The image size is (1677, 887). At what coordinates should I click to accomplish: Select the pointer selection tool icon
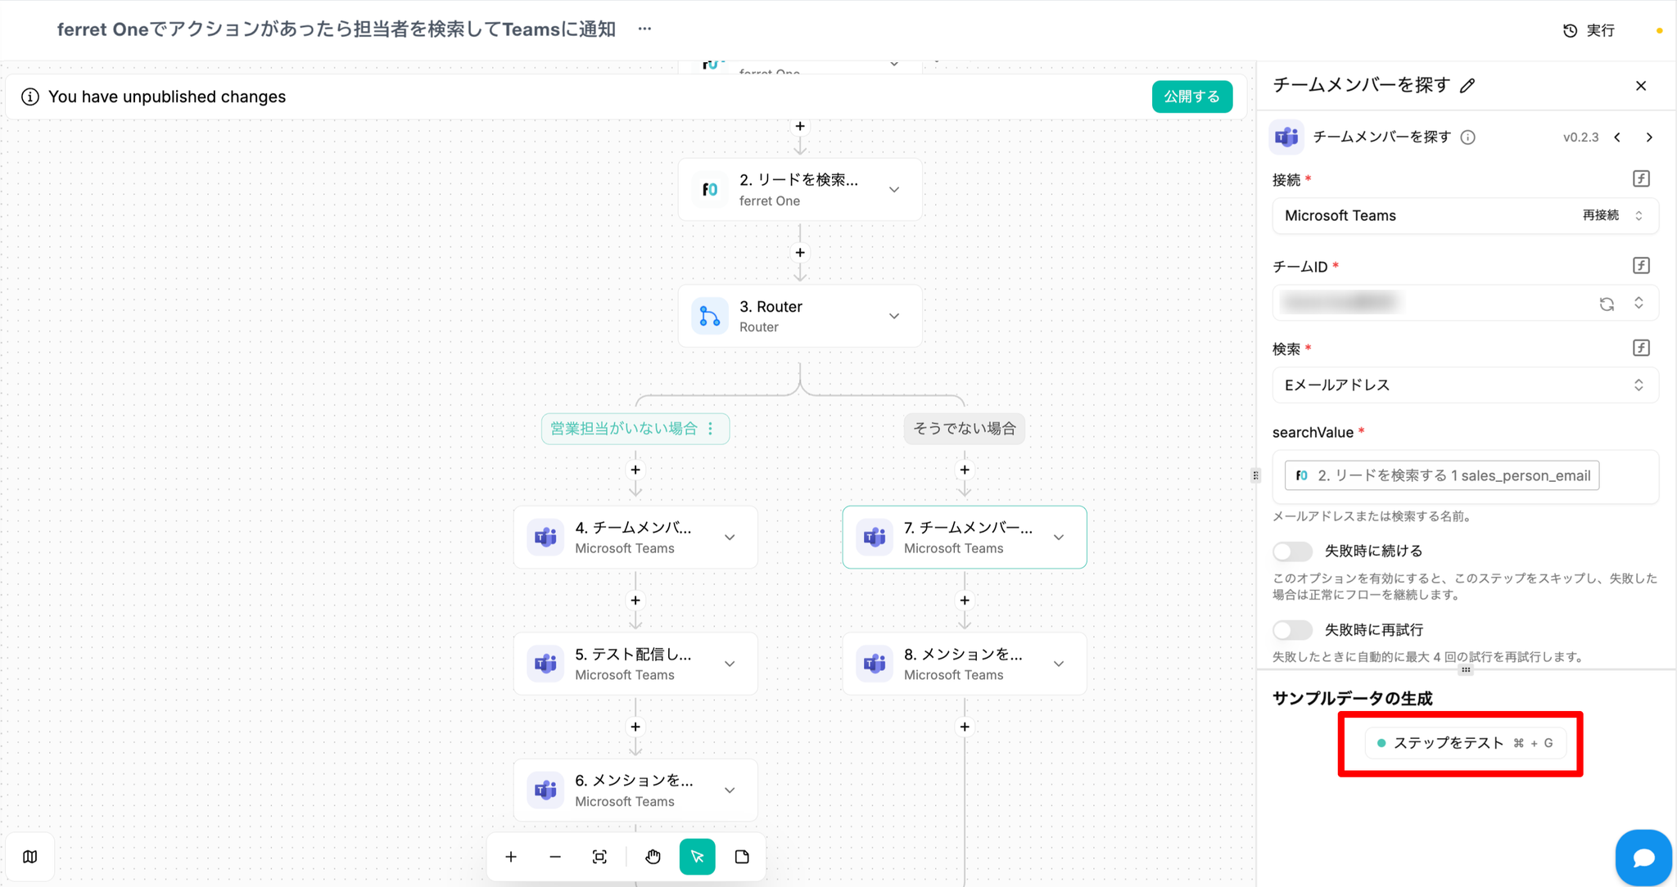697,857
